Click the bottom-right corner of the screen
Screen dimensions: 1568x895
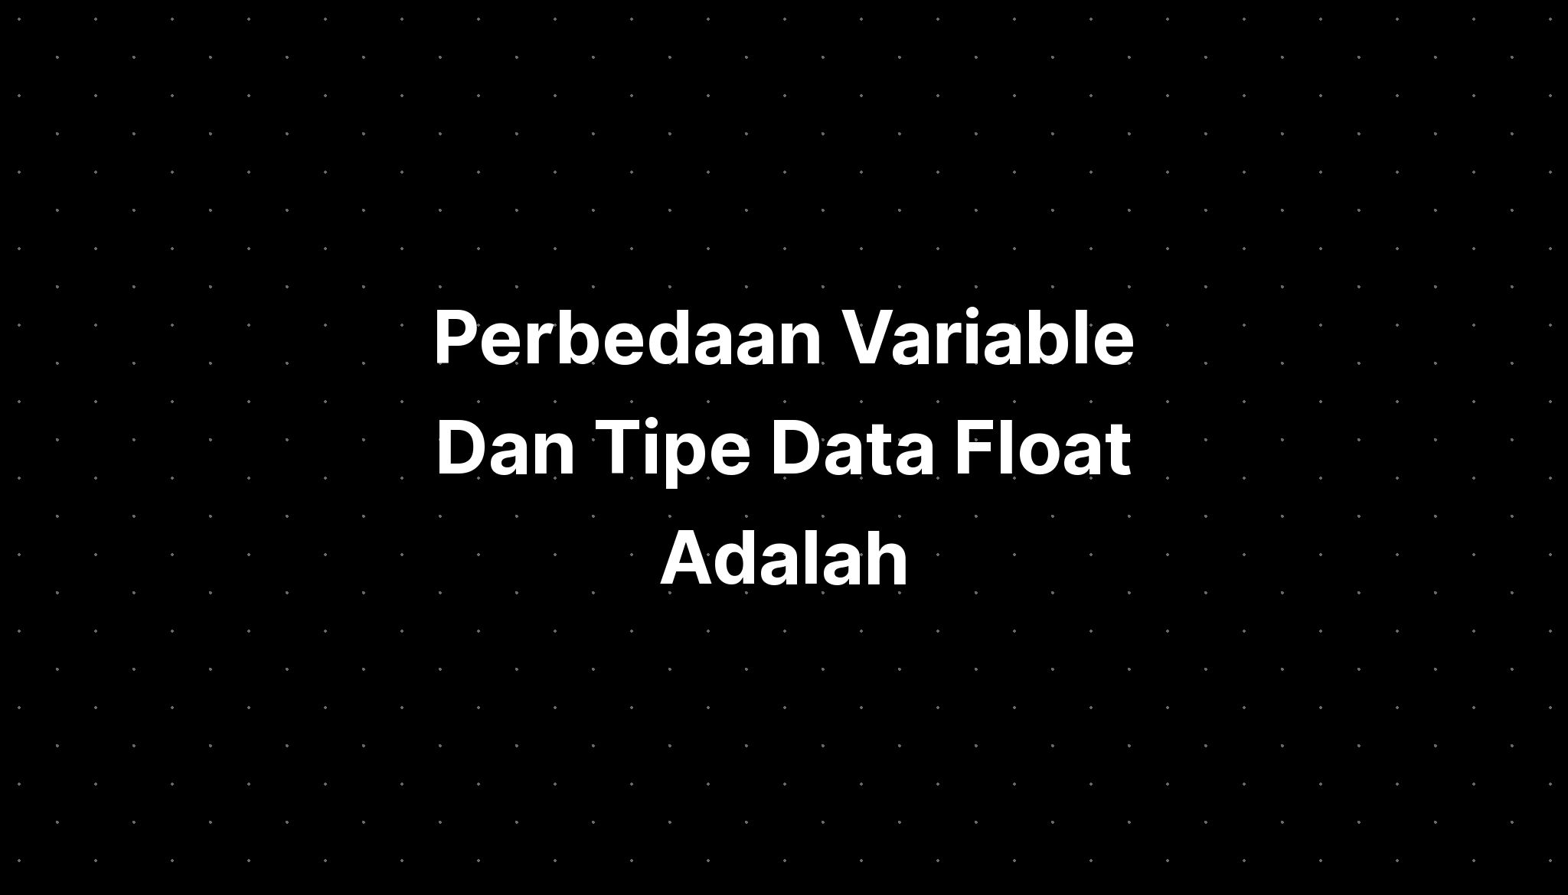1567,894
